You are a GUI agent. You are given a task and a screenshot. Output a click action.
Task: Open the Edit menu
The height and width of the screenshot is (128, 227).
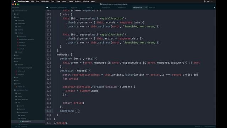[x=37, y=1]
